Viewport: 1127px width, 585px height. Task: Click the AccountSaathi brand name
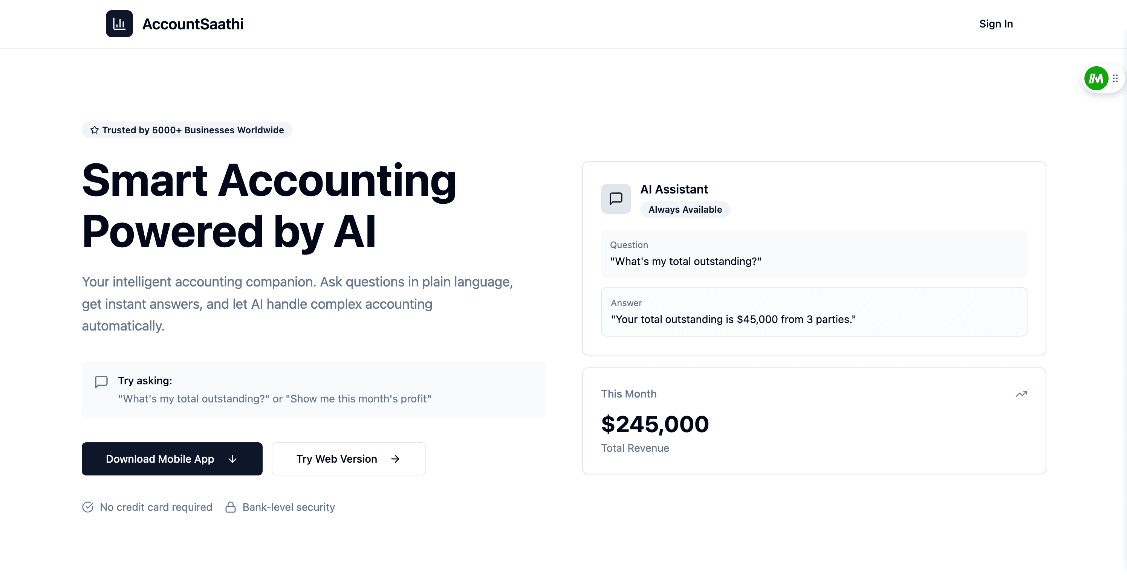pyautogui.click(x=193, y=24)
